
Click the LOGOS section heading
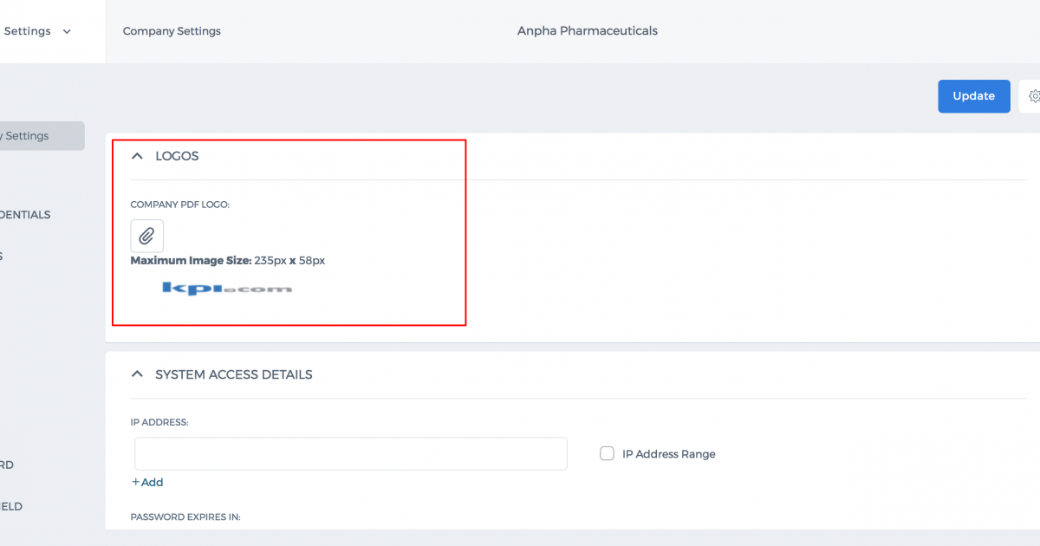177,156
